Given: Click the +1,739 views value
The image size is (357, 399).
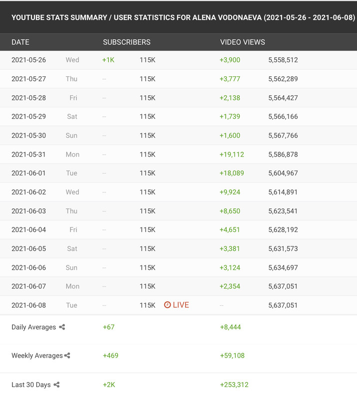Looking at the screenshot, I should [x=230, y=116].
